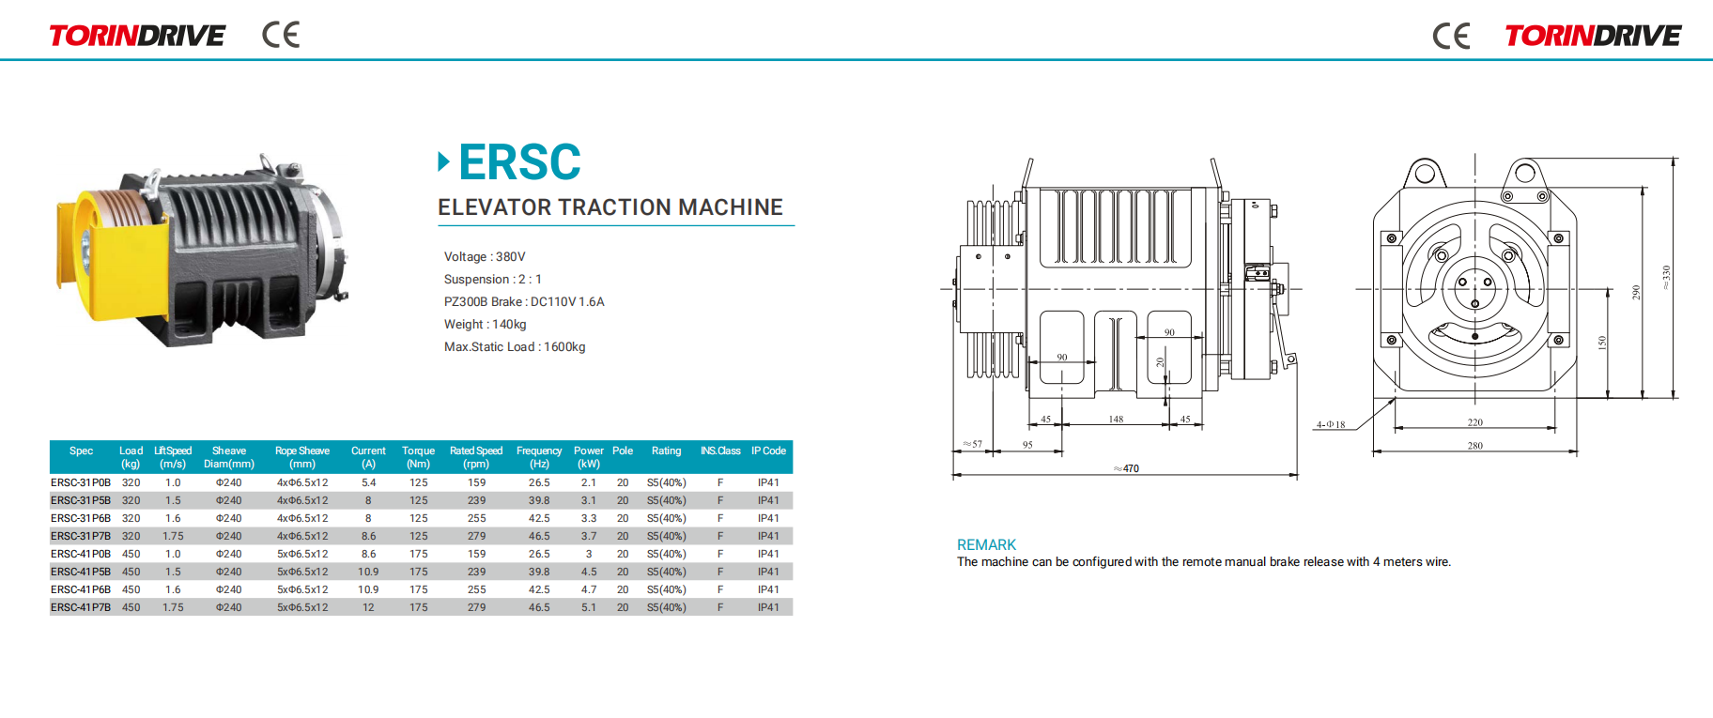This screenshot has width=1713, height=718.
Task: Click the CE mark beside the right logo
Action: pyautogui.click(x=1451, y=36)
